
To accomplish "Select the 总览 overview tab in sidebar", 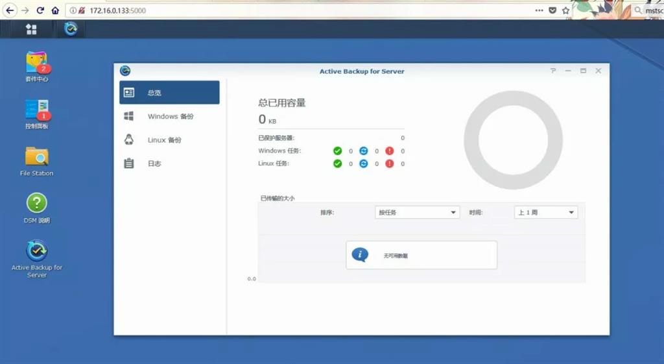I will click(x=169, y=92).
